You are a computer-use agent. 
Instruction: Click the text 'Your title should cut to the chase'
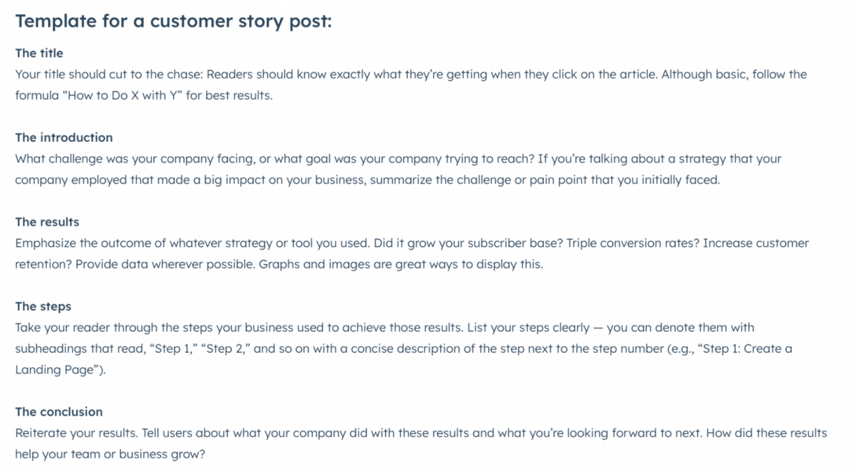[109, 74]
